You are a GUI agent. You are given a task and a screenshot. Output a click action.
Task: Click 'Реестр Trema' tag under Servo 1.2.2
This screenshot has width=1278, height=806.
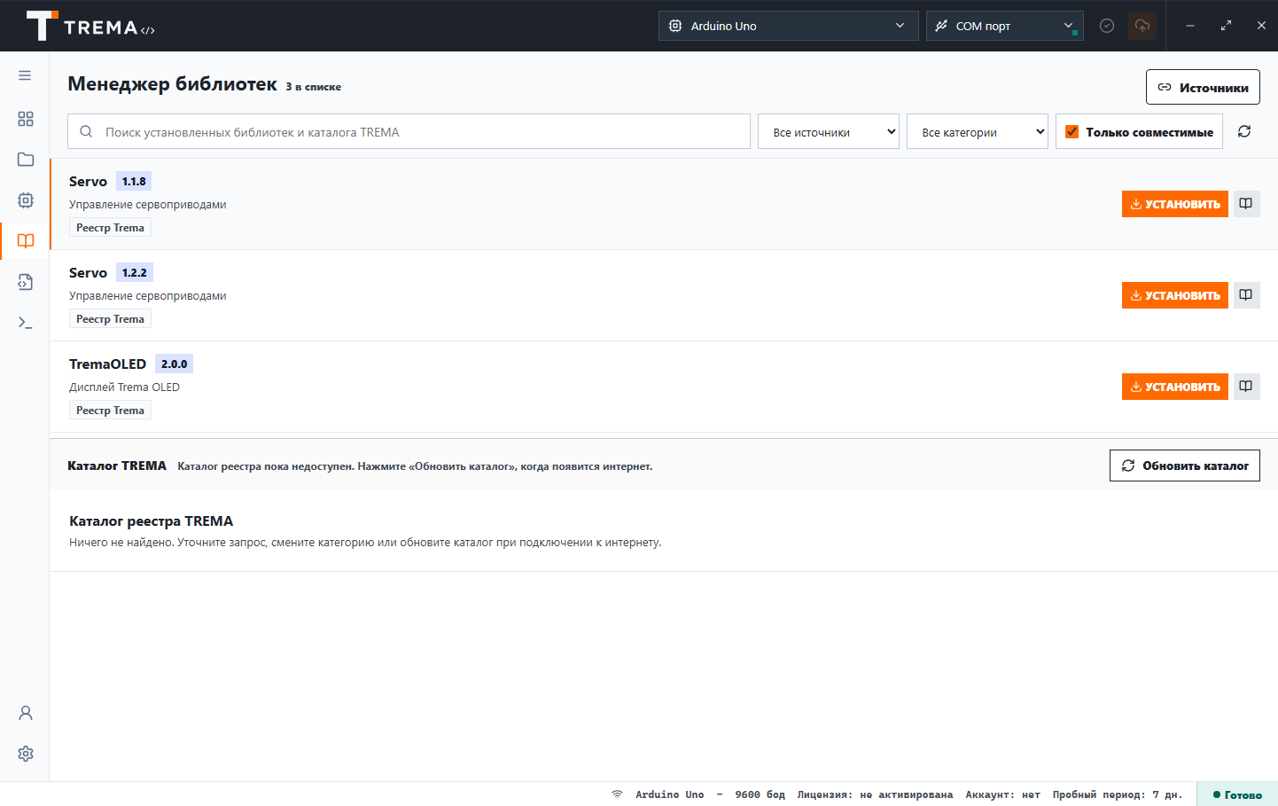110,319
